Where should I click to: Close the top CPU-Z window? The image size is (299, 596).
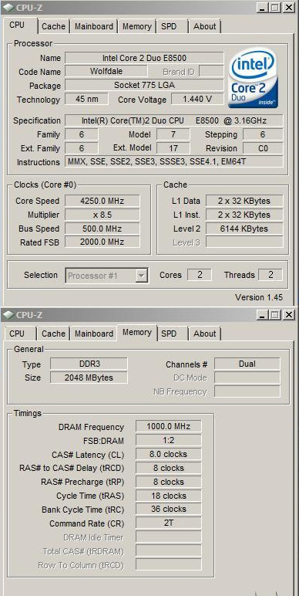point(289,7)
